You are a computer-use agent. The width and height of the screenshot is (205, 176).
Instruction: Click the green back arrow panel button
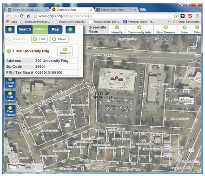coord(10,29)
